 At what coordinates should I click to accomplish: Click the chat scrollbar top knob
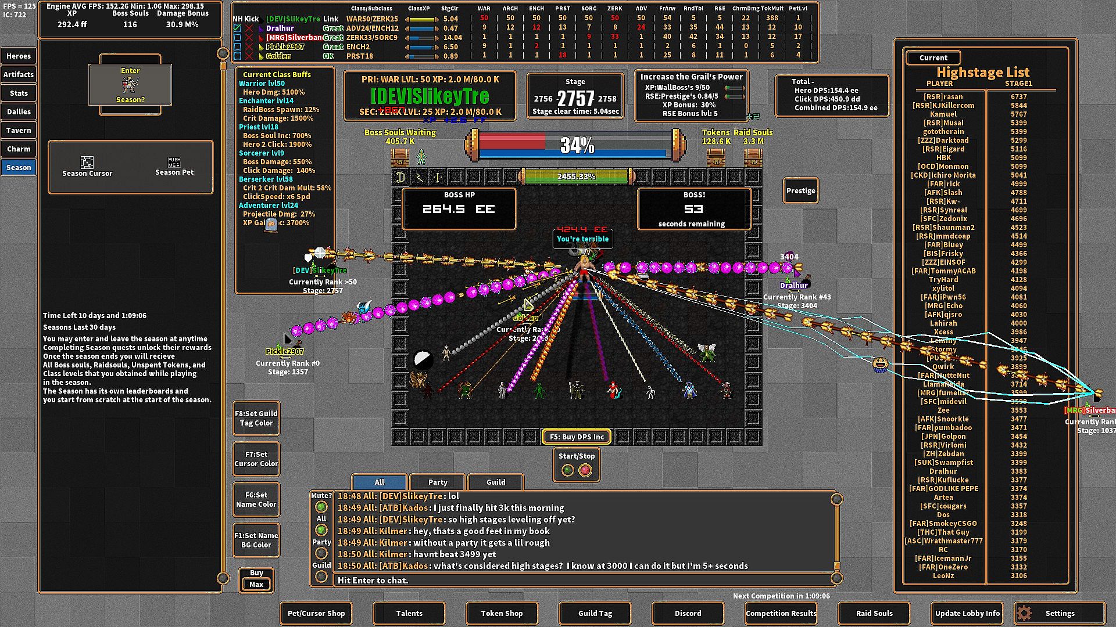click(x=837, y=499)
